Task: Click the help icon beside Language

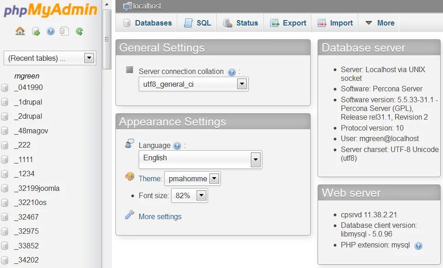Action: 177,146
